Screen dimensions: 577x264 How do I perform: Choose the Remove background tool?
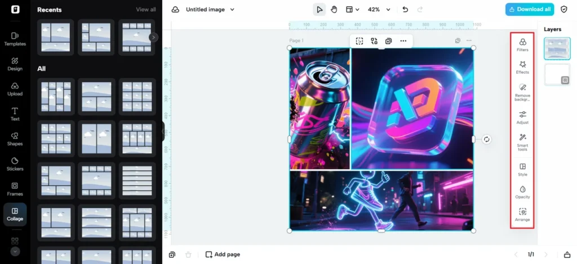coord(522,92)
